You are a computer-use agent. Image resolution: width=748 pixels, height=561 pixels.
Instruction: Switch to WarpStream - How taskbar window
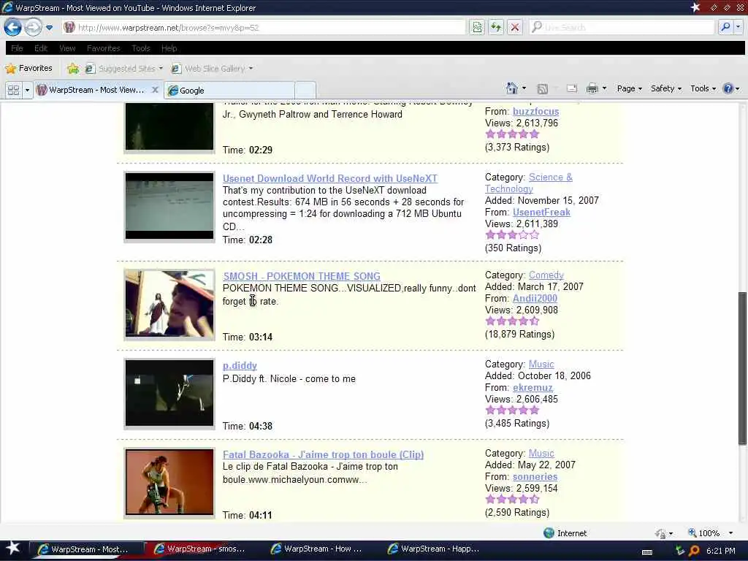coord(317,549)
